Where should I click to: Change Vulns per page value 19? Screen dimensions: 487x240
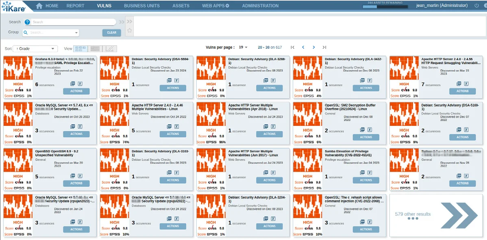243,48
